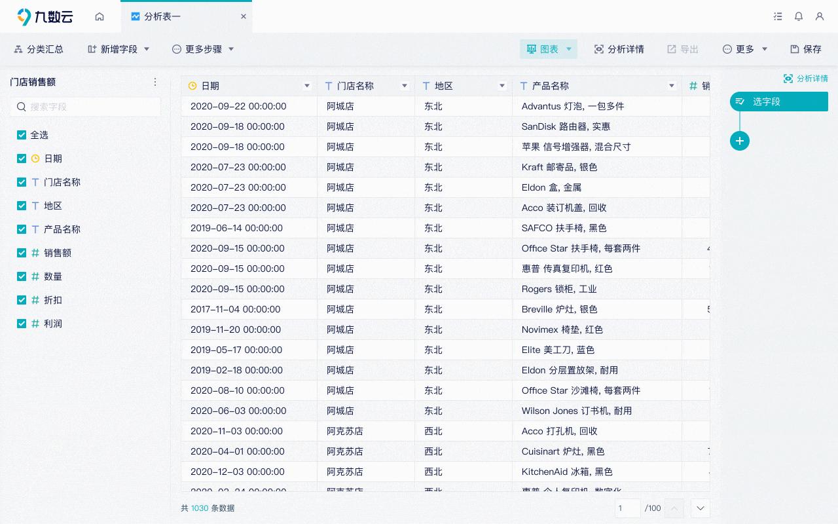Save the analysis with 保存

[806, 49]
